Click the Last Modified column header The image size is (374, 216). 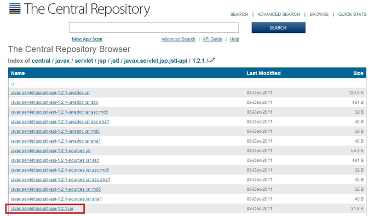pyautogui.click(x=263, y=73)
